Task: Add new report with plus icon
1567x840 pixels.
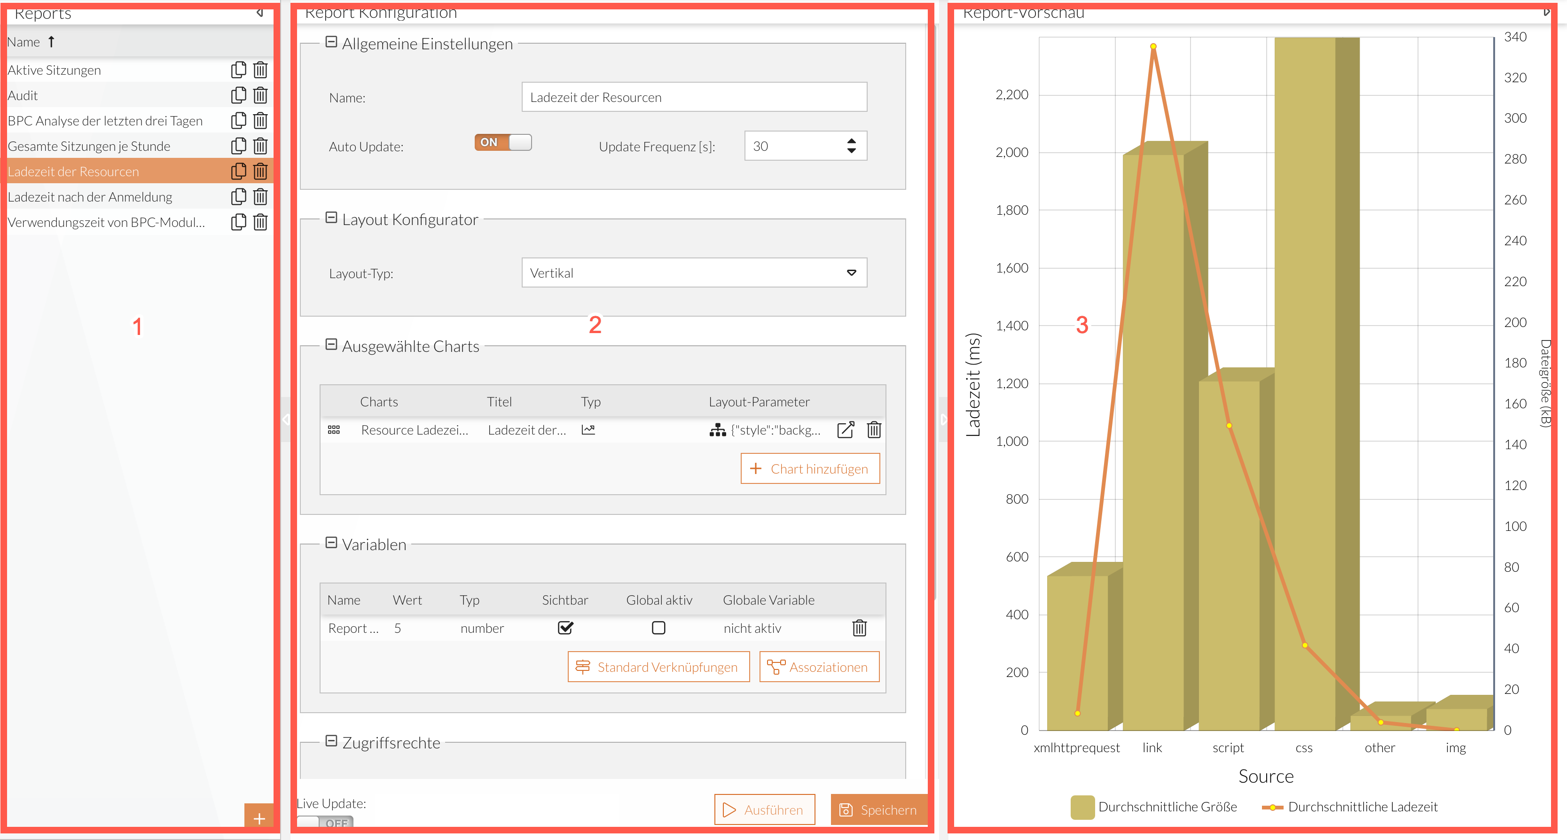Action: (x=259, y=818)
